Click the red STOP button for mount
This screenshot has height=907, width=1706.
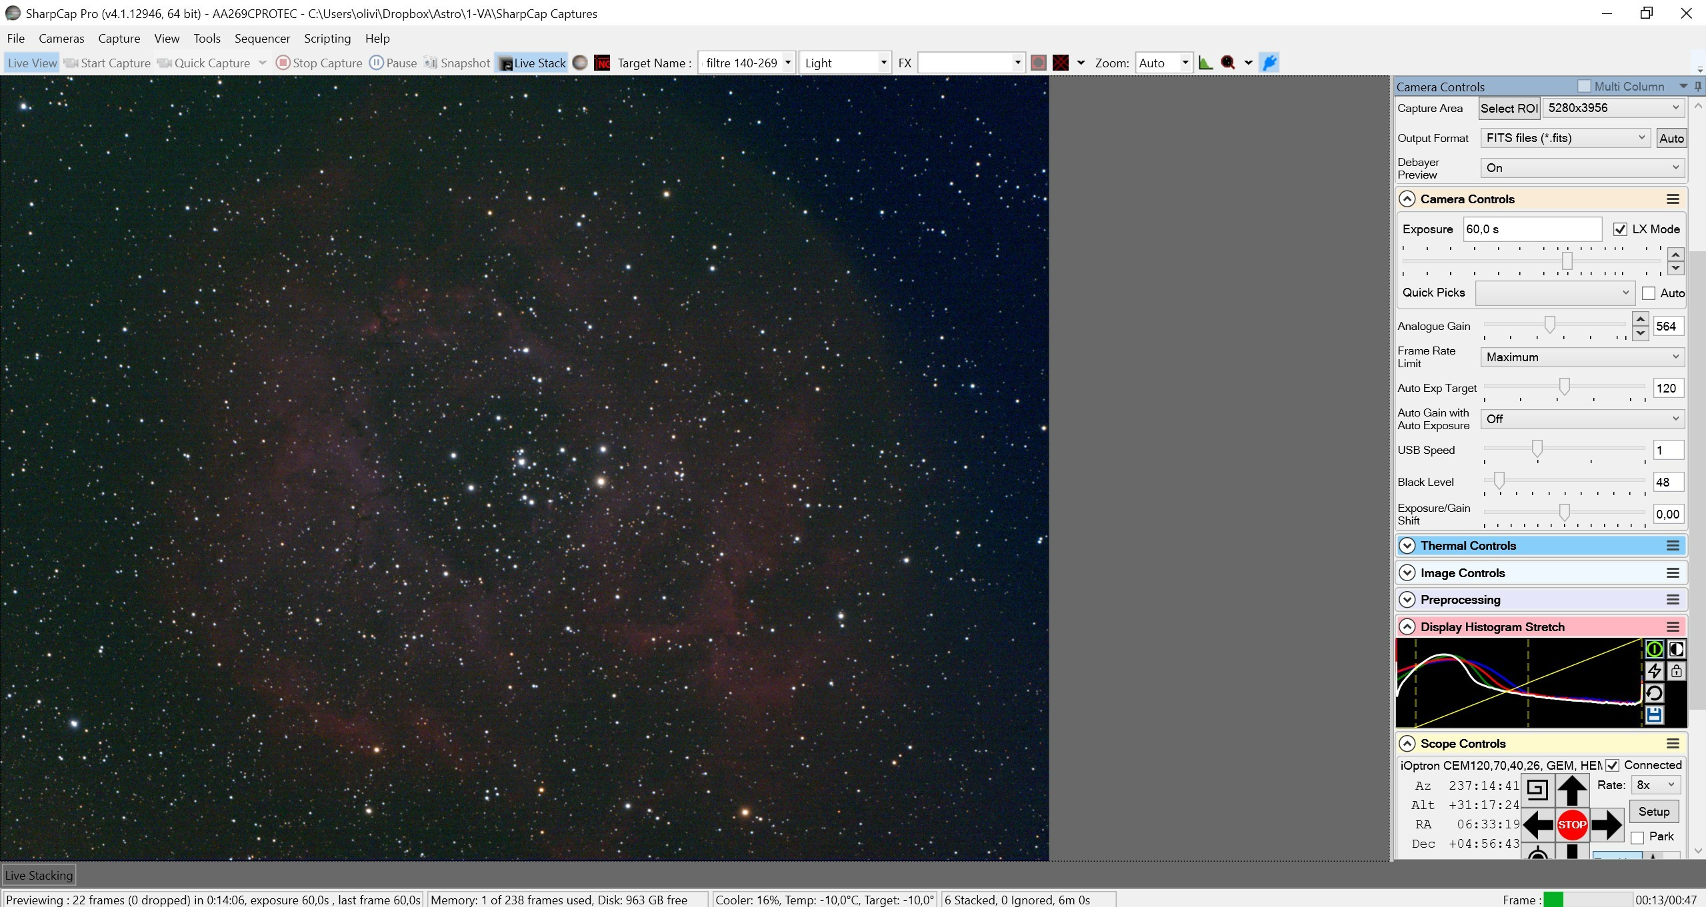click(1572, 825)
